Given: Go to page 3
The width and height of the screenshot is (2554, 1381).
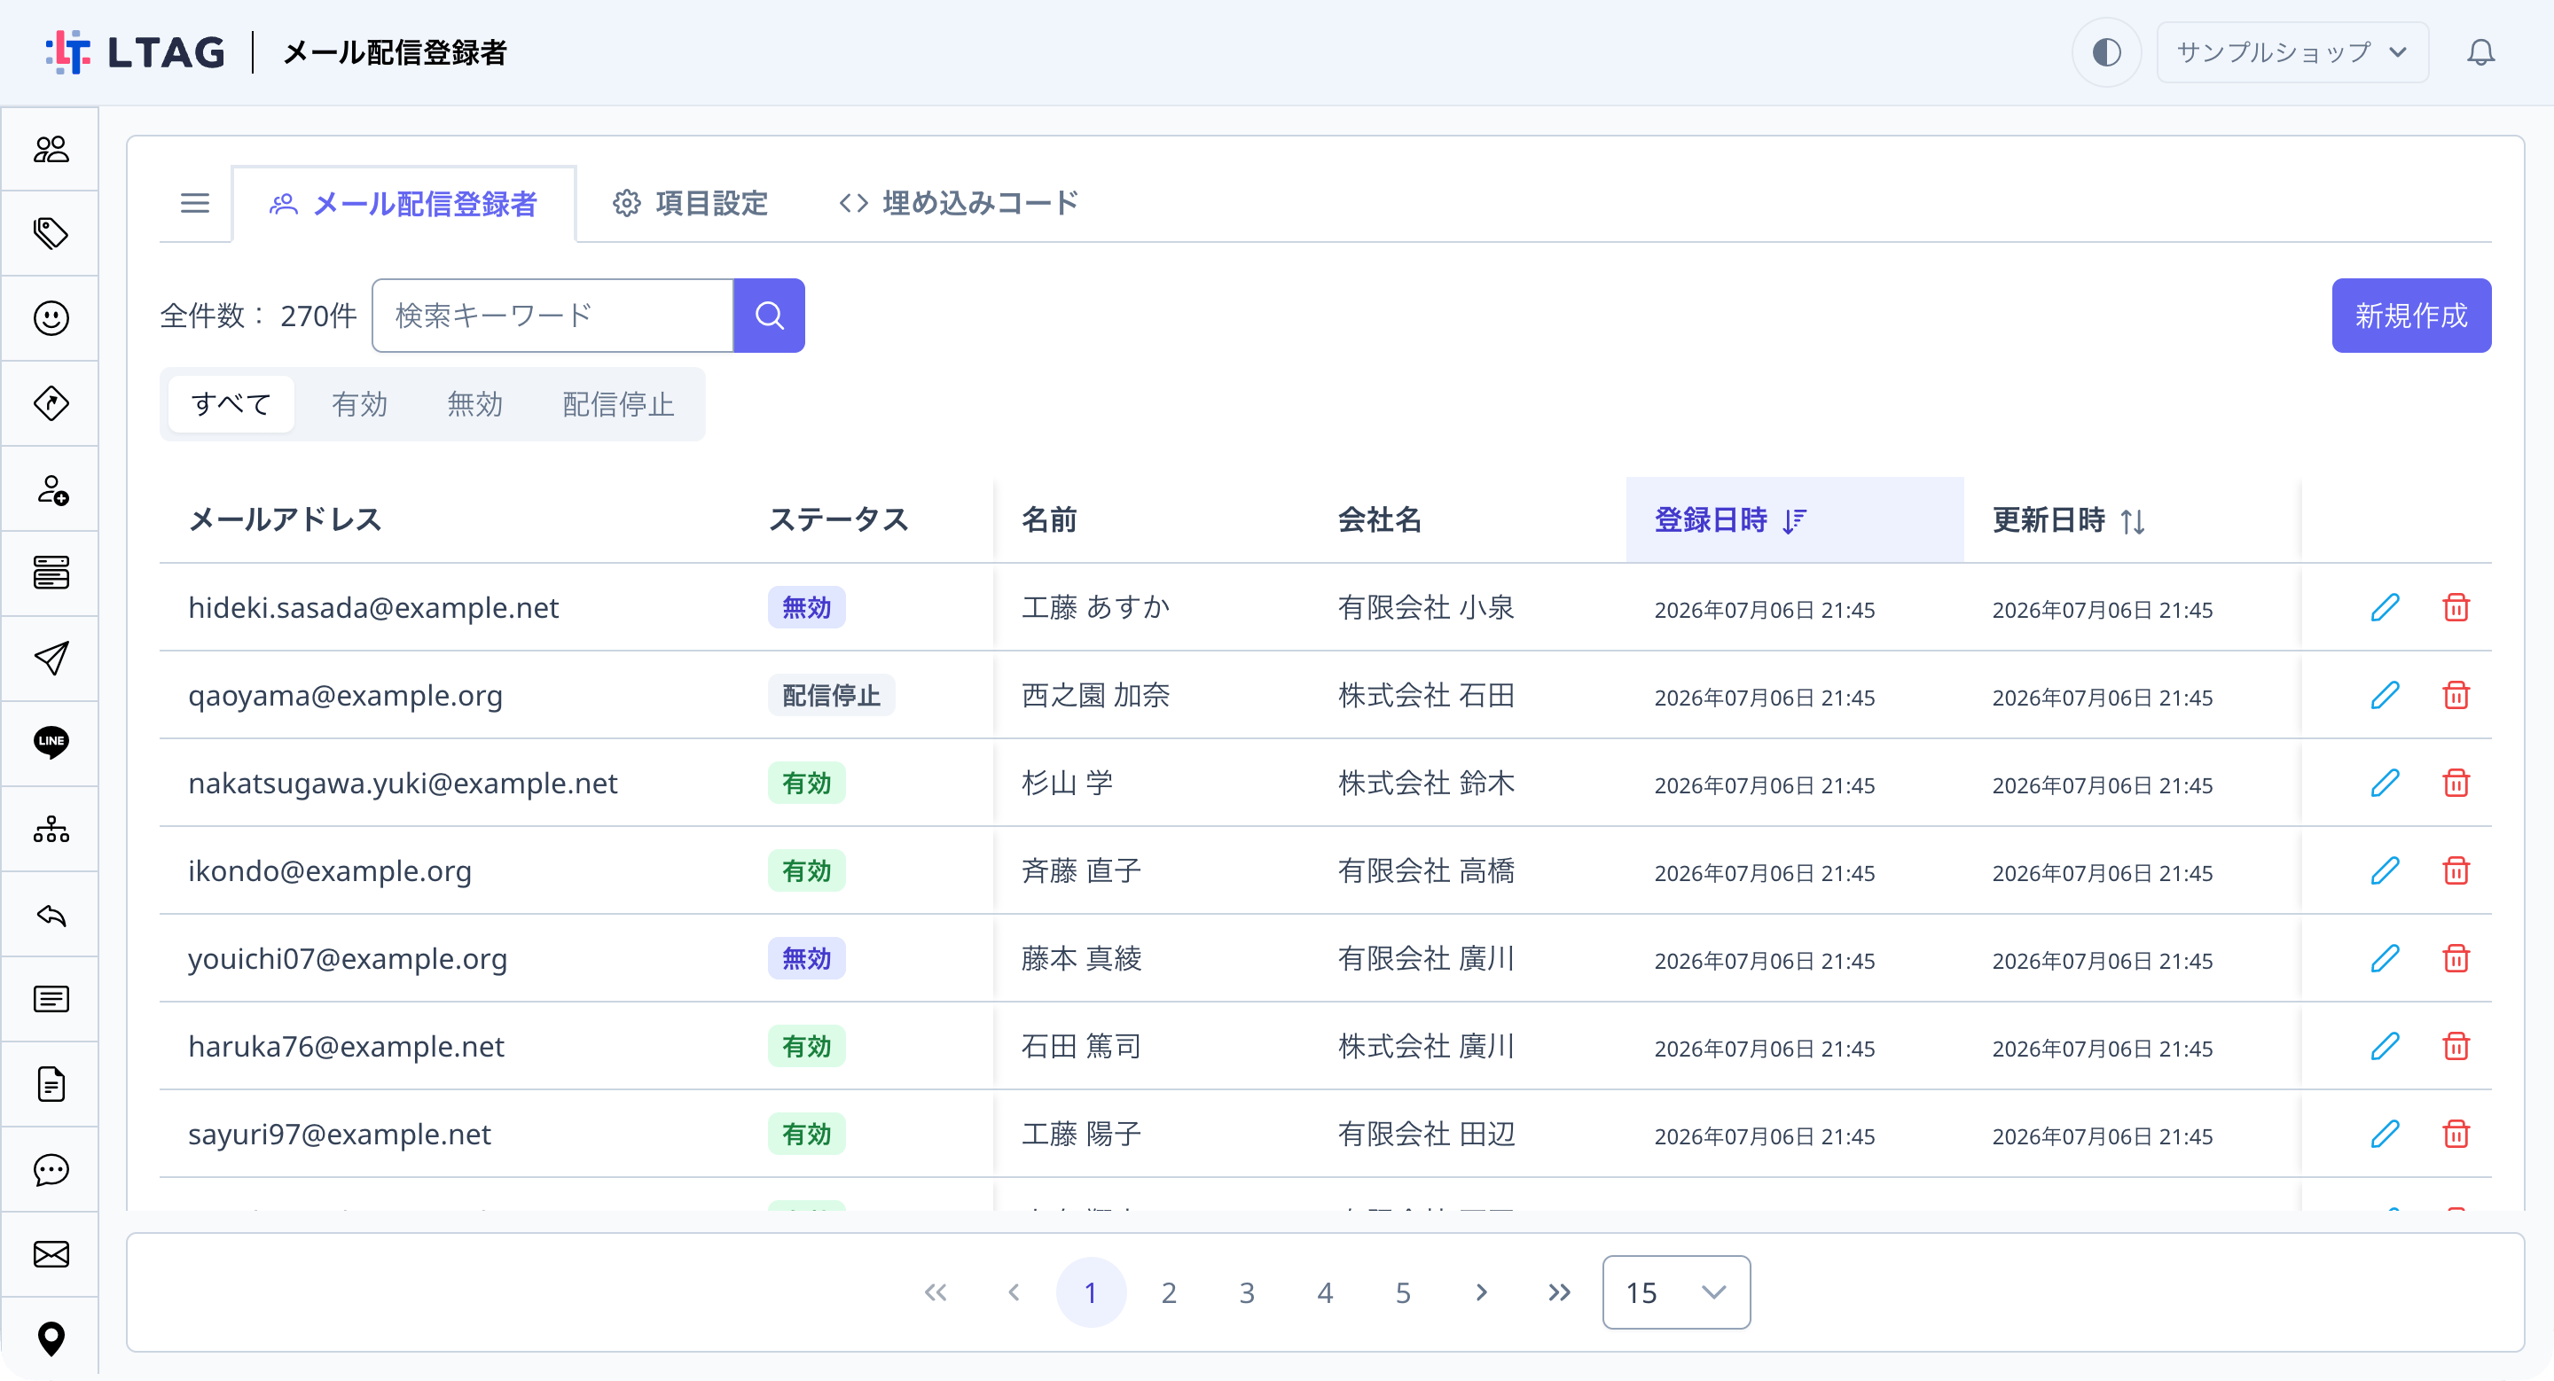Looking at the screenshot, I should [x=1246, y=1291].
